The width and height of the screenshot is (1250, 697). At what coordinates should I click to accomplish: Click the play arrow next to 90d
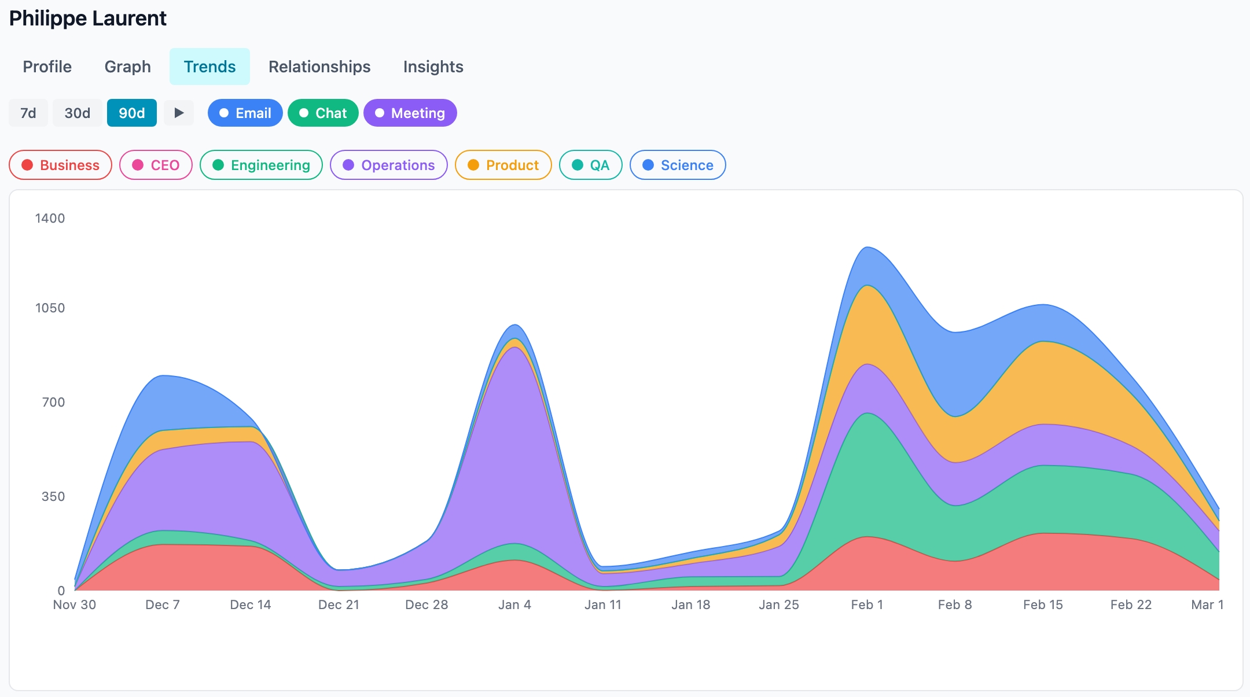pos(179,113)
